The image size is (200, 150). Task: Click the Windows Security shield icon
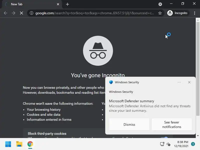[x=111, y=82]
